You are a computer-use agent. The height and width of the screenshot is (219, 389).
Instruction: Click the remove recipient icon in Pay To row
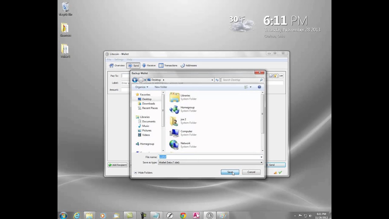(281, 76)
